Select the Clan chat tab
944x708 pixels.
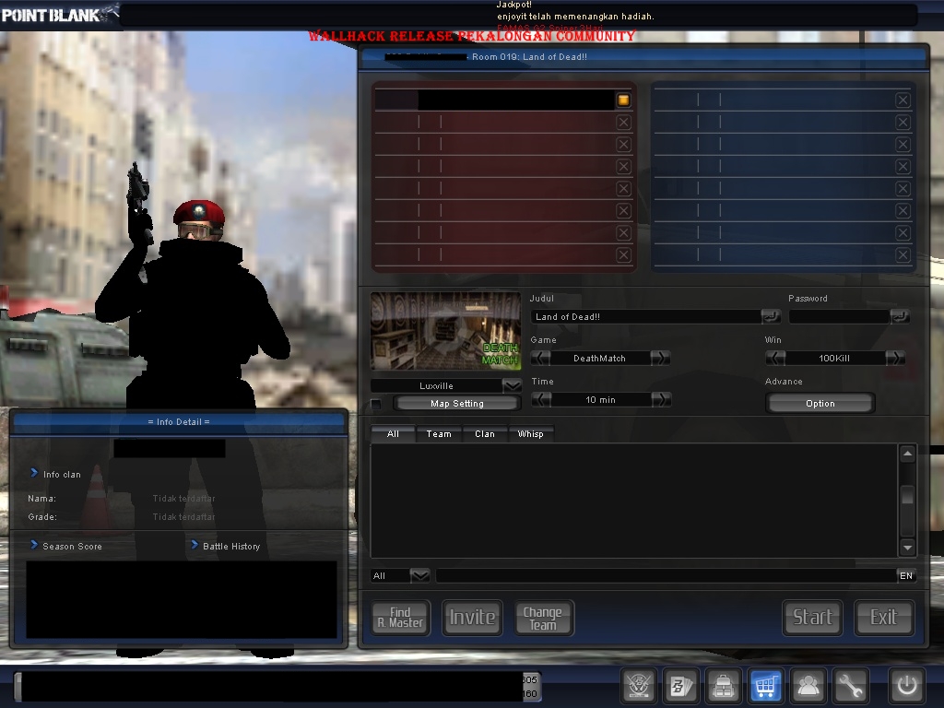tap(485, 434)
